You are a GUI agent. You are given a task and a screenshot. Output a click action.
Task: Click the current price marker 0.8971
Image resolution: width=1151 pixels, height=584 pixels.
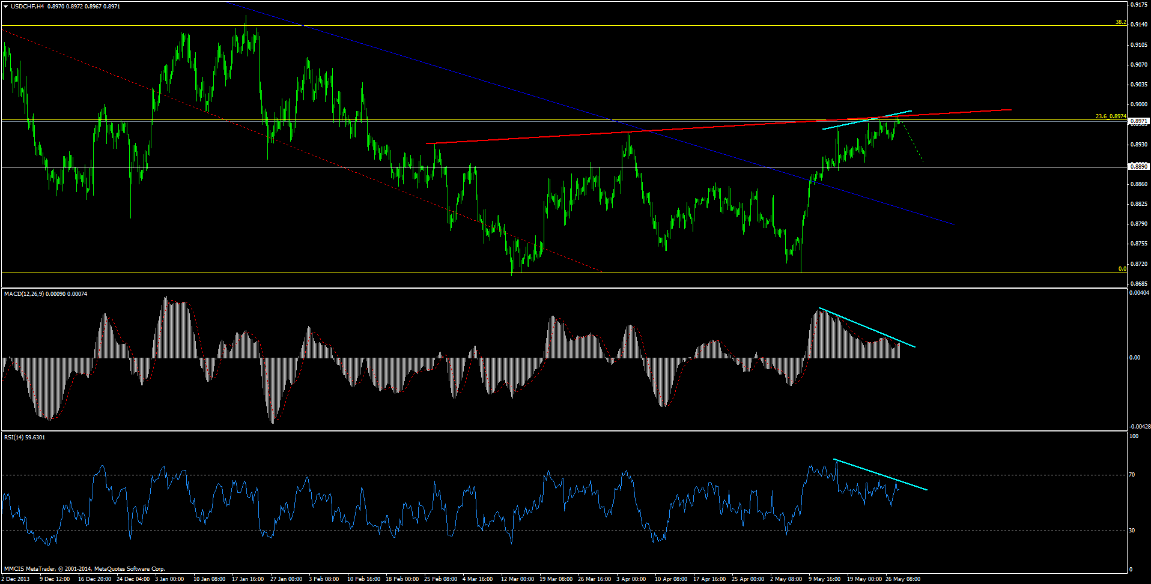(1139, 121)
